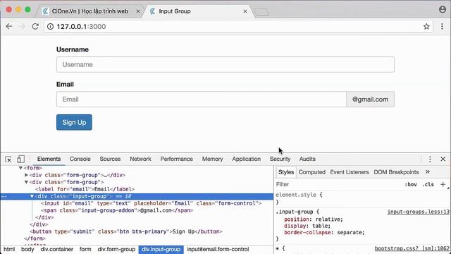Expand the first collapsed form-group div
The width and height of the screenshot is (451, 254).
(26, 175)
